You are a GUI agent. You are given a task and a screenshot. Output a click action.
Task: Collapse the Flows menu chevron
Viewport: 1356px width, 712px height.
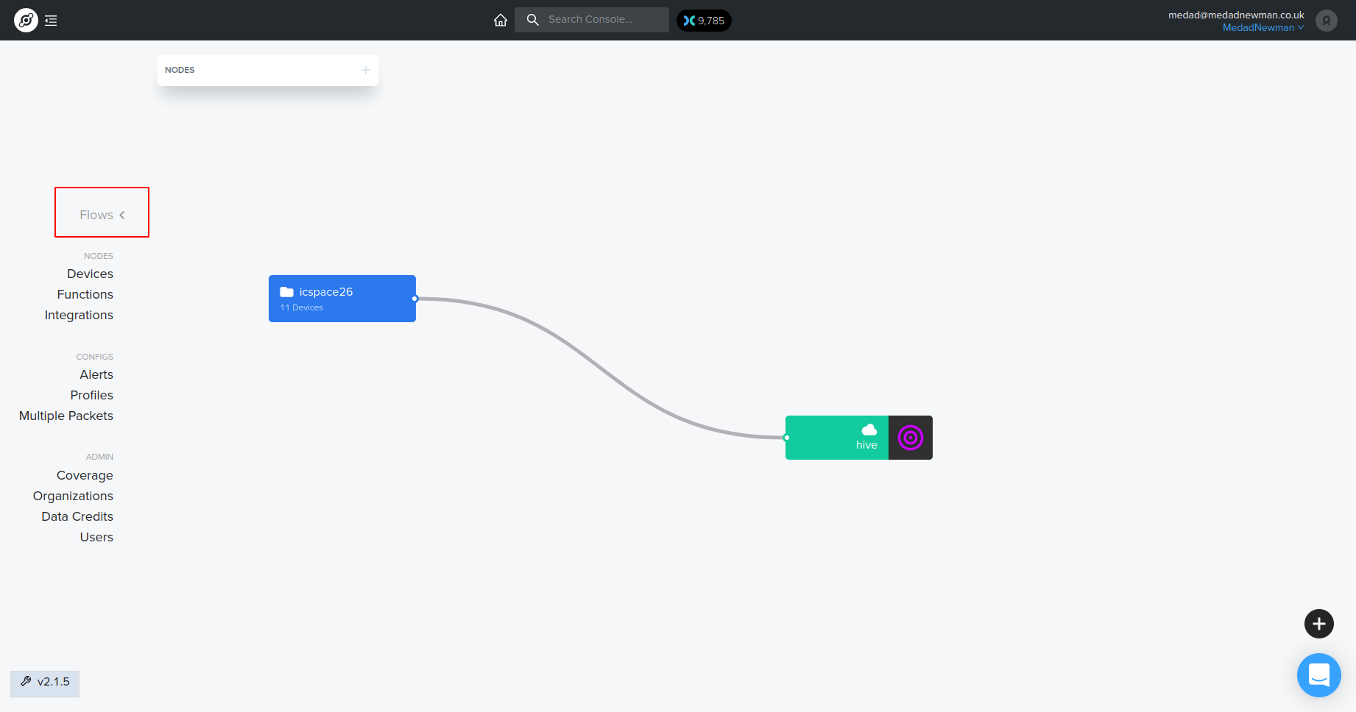[122, 215]
